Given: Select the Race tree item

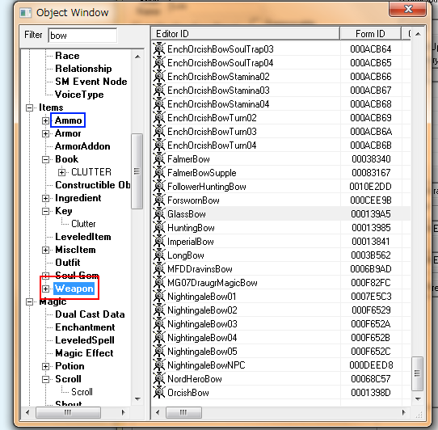Looking at the screenshot, I should (x=67, y=56).
